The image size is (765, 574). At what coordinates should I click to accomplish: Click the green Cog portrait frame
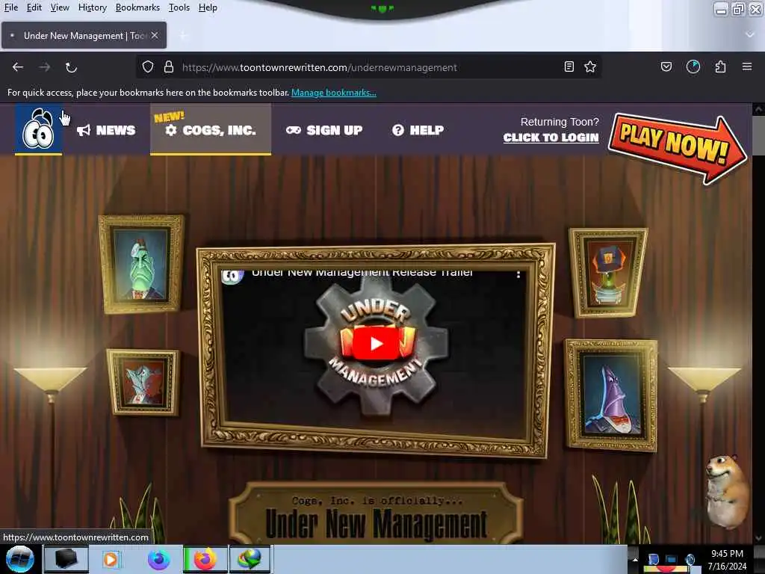coord(141,264)
